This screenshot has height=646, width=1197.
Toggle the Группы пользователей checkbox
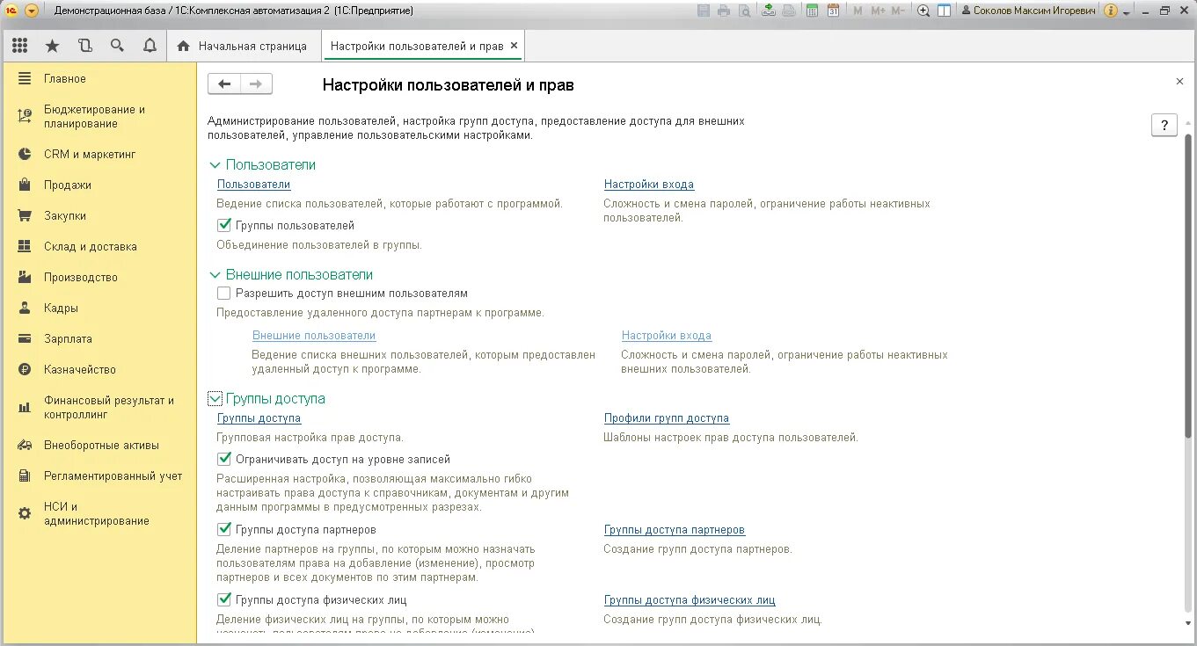pos(223,225)
